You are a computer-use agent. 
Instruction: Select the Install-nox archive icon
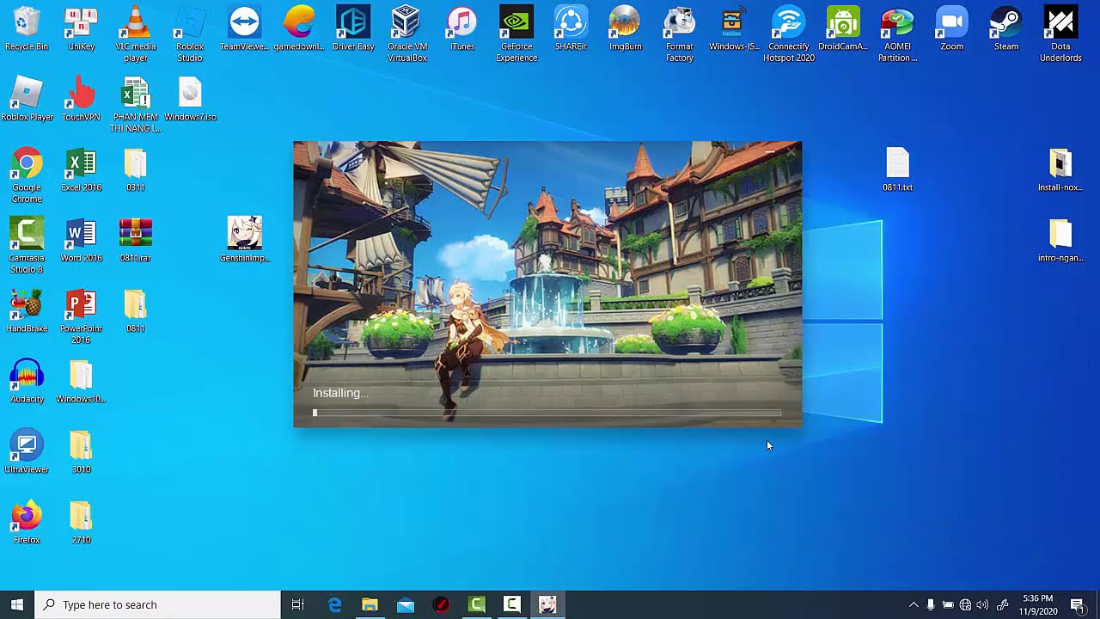(x=1060, y=169)
